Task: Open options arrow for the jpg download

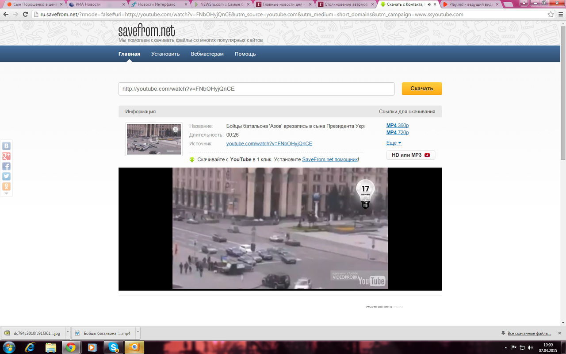Action: tap(68, 331)
